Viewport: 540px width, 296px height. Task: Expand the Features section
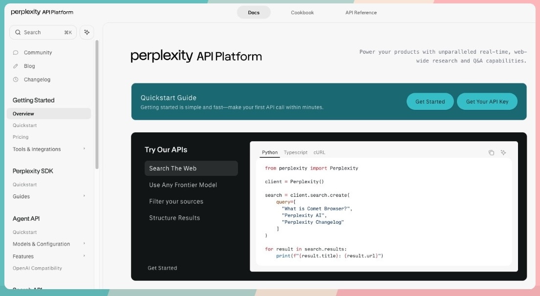[x=83, y=256]
